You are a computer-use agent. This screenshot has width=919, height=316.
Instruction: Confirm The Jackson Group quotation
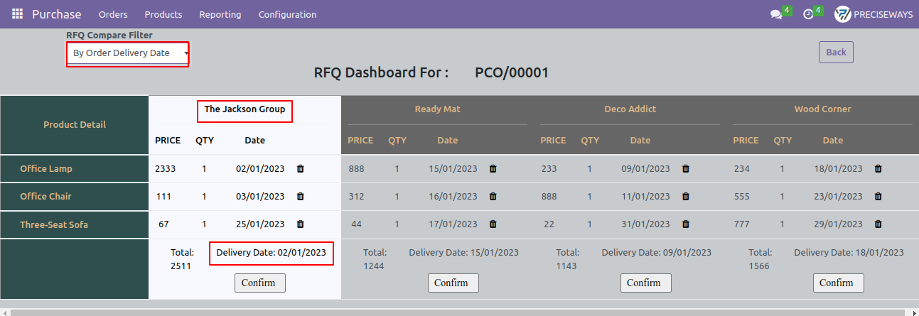260,283
